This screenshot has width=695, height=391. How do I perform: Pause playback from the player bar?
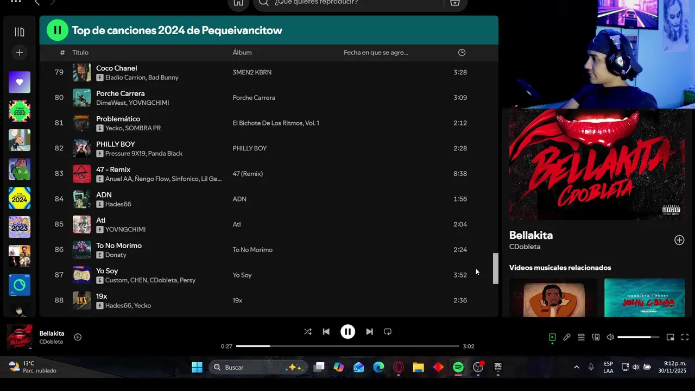click(347, 332)
